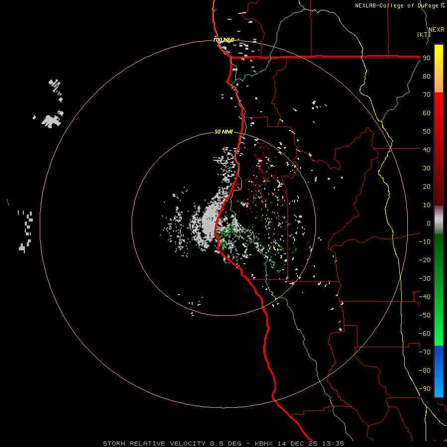Select the 40 value on velocity scale
The width and height of the screenshot is (447, 447).
pyautogui.click(x=427, y=150)
